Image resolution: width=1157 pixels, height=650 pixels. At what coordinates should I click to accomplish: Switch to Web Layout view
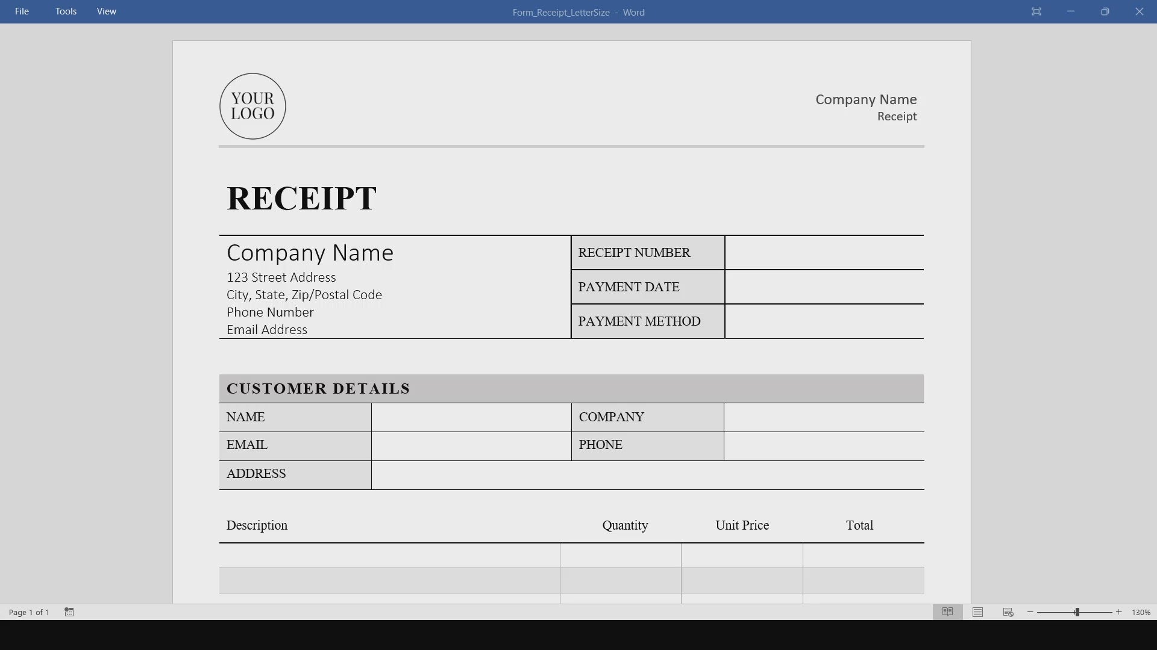[1008, 612]
